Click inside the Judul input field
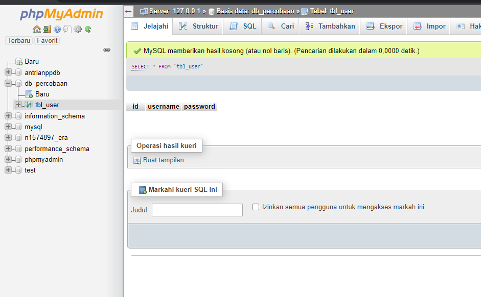The image size is (481, 297). coord(197,210)
